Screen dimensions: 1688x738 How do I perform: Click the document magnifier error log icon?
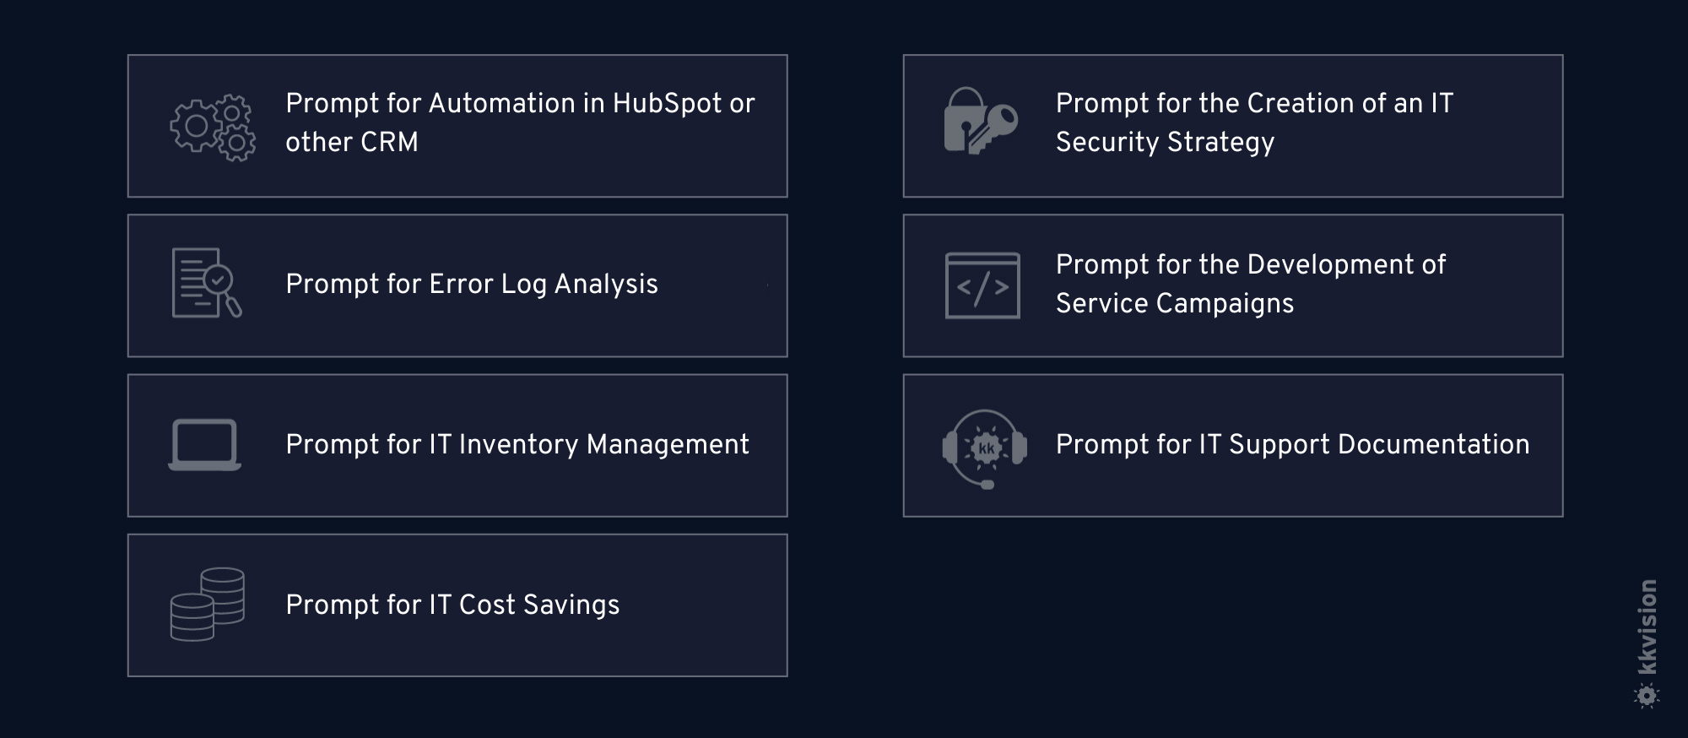(207, 283)
